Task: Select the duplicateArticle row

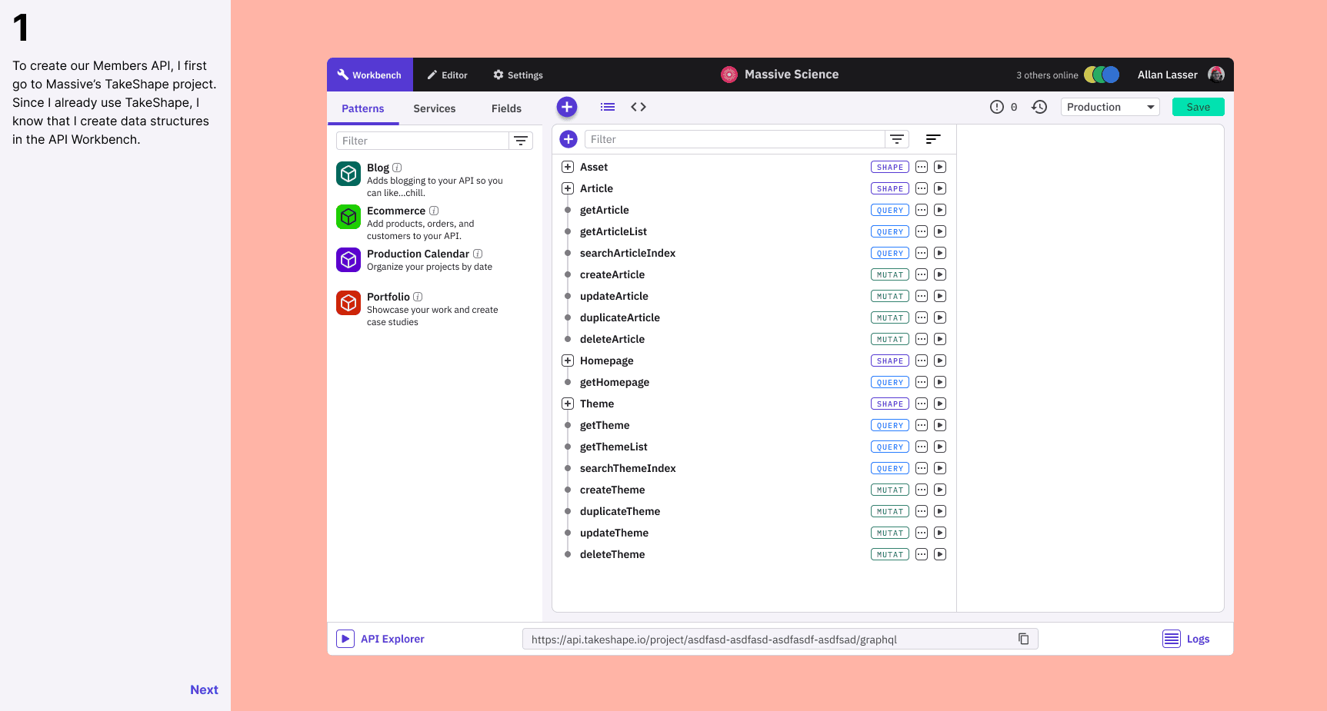Action: click(x=754, y=317)
